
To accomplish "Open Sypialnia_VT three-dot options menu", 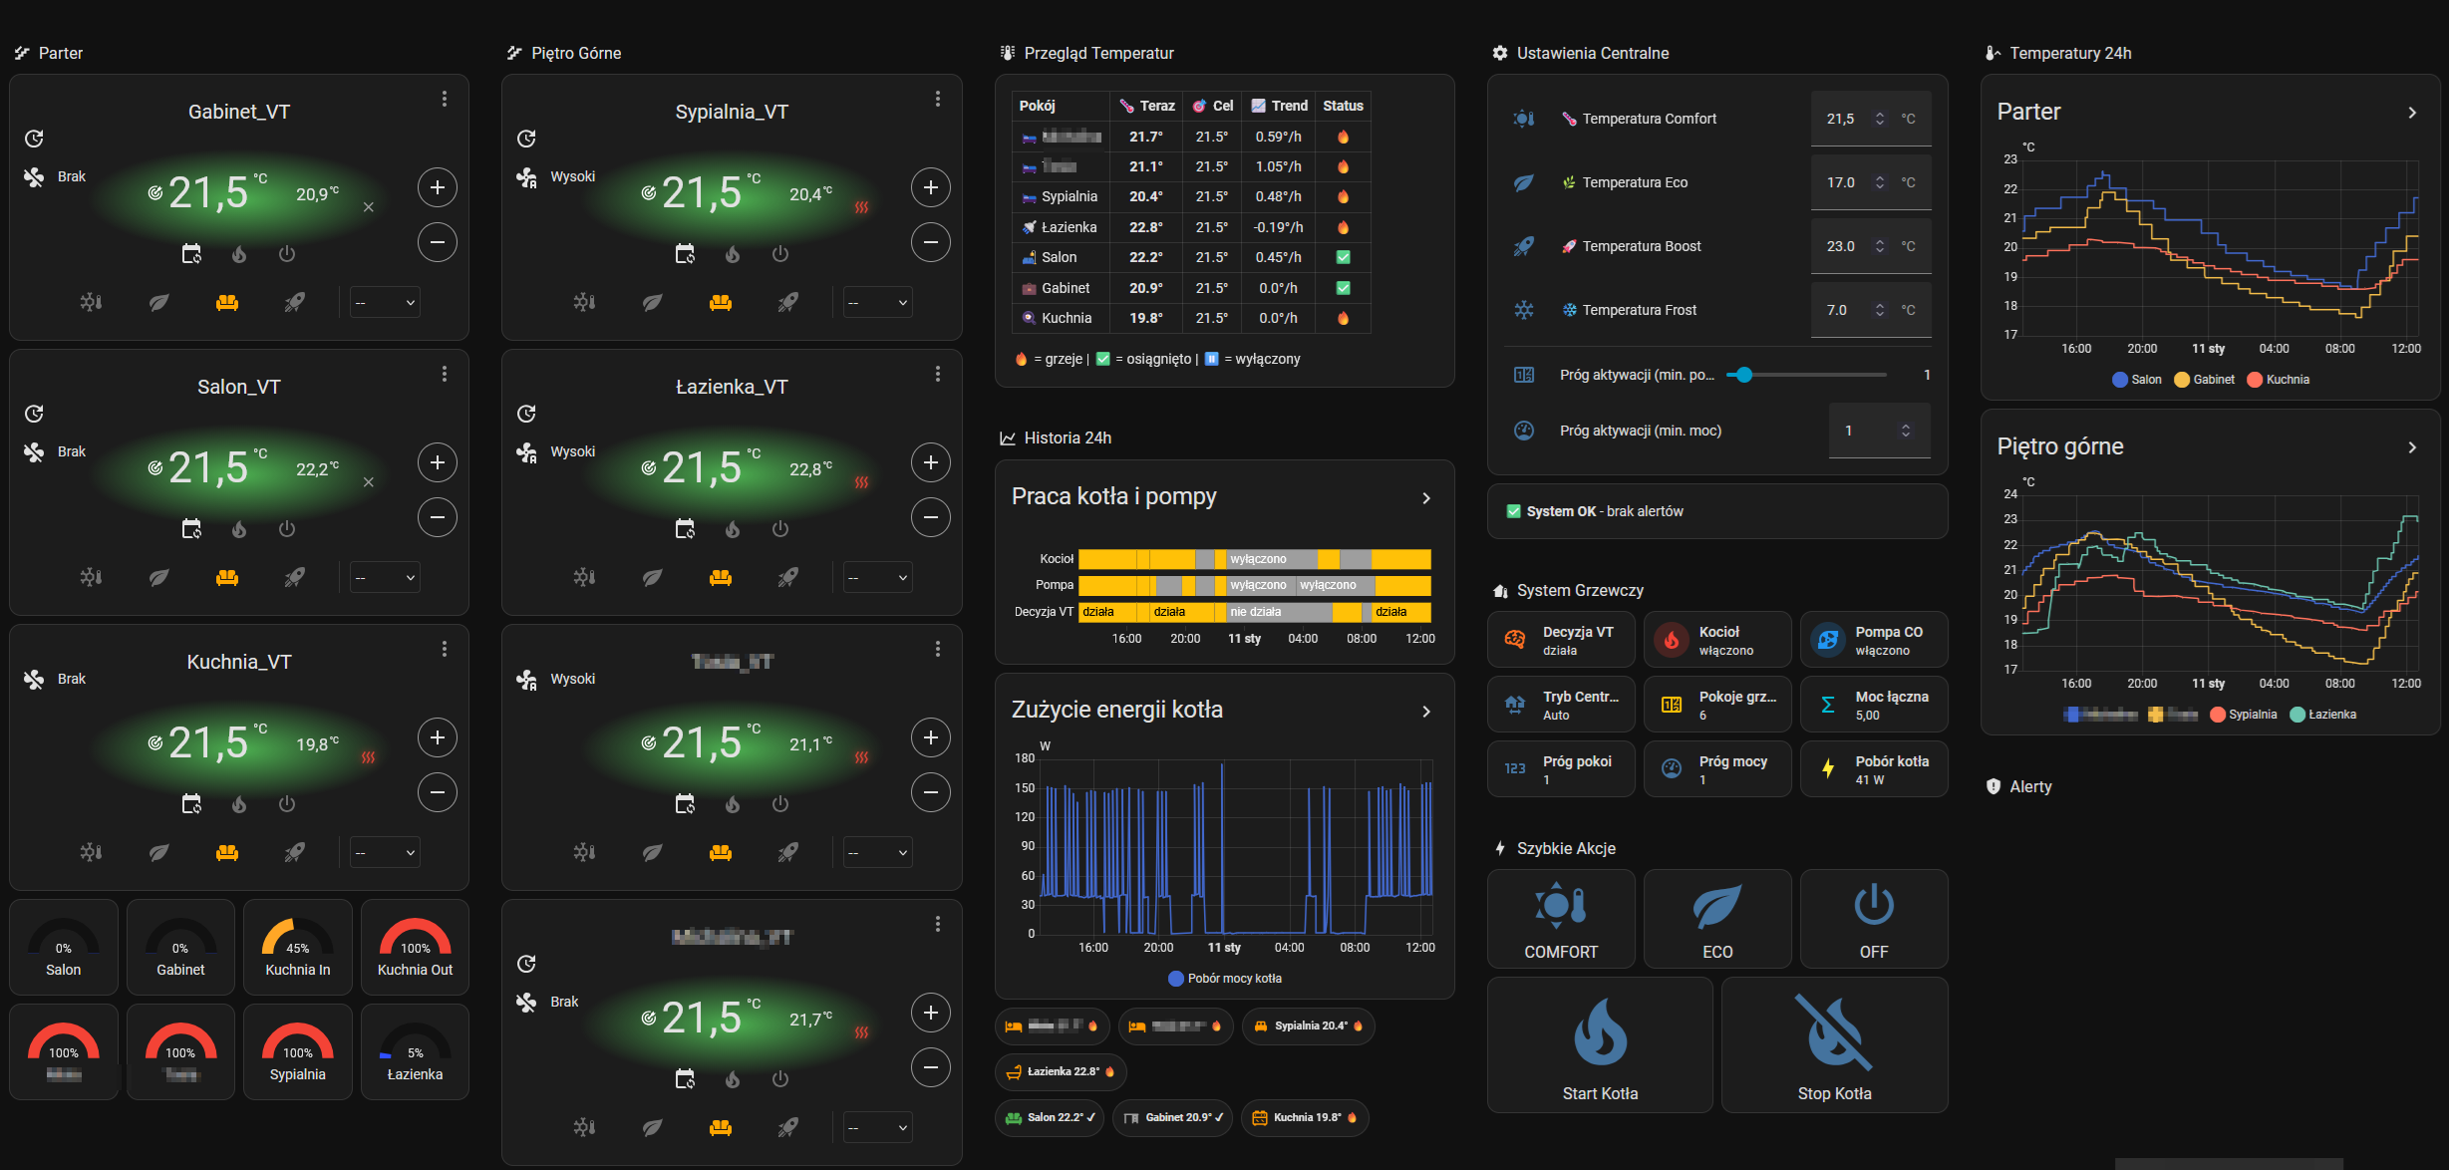I will pyautogui.click(x=937, y=99).
